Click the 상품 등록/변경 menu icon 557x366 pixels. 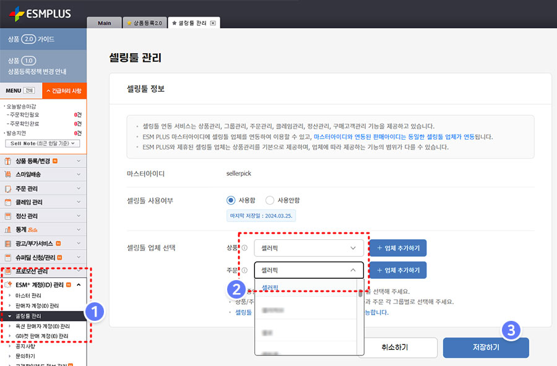pos(8,161)
